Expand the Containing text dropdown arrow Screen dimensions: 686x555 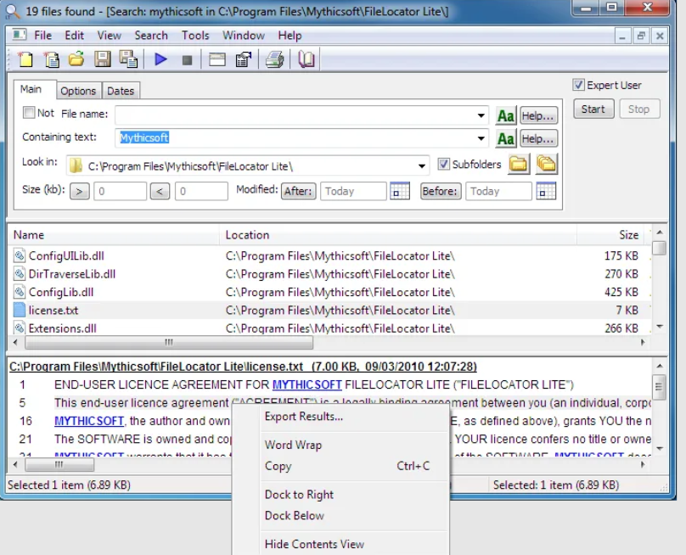[x=481, y=138]
